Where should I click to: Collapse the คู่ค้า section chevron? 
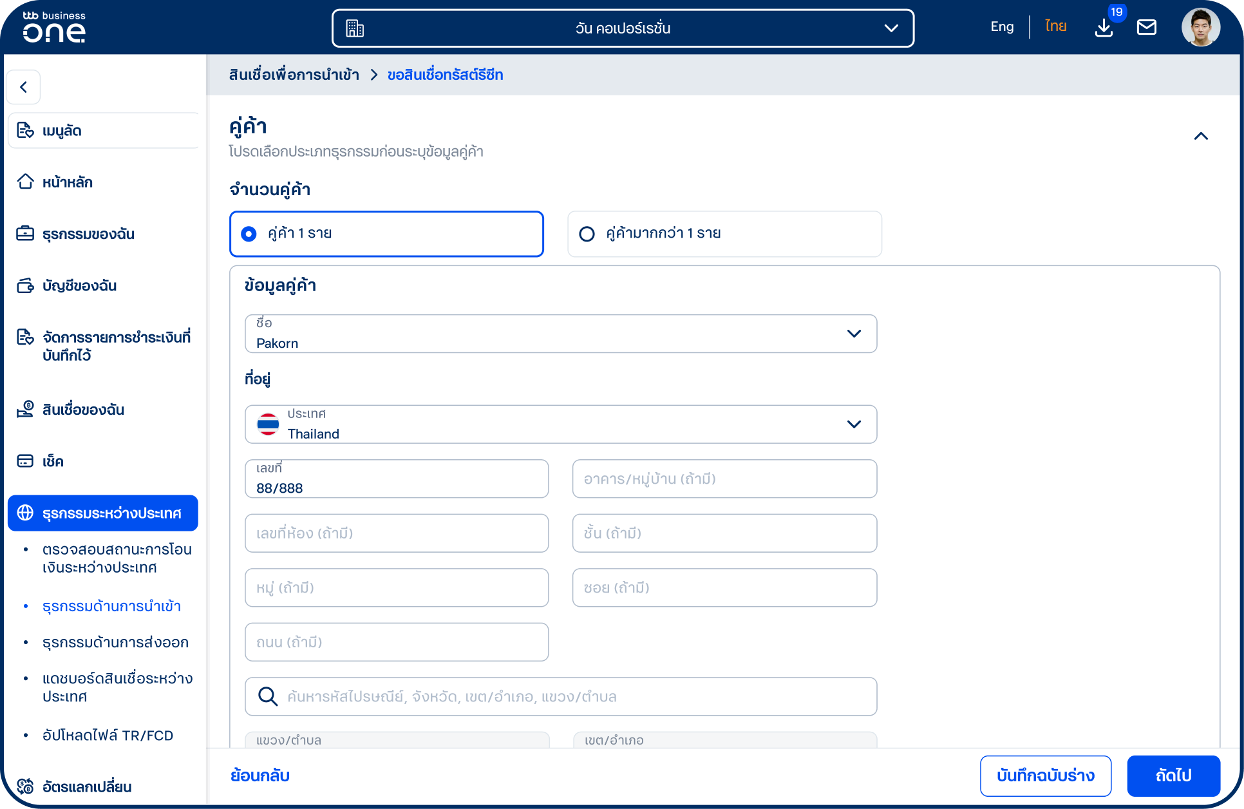1201,136
